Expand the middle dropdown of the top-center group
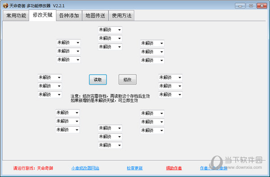Viewport: 270px width, 177px height. click(x=110, y=38)
